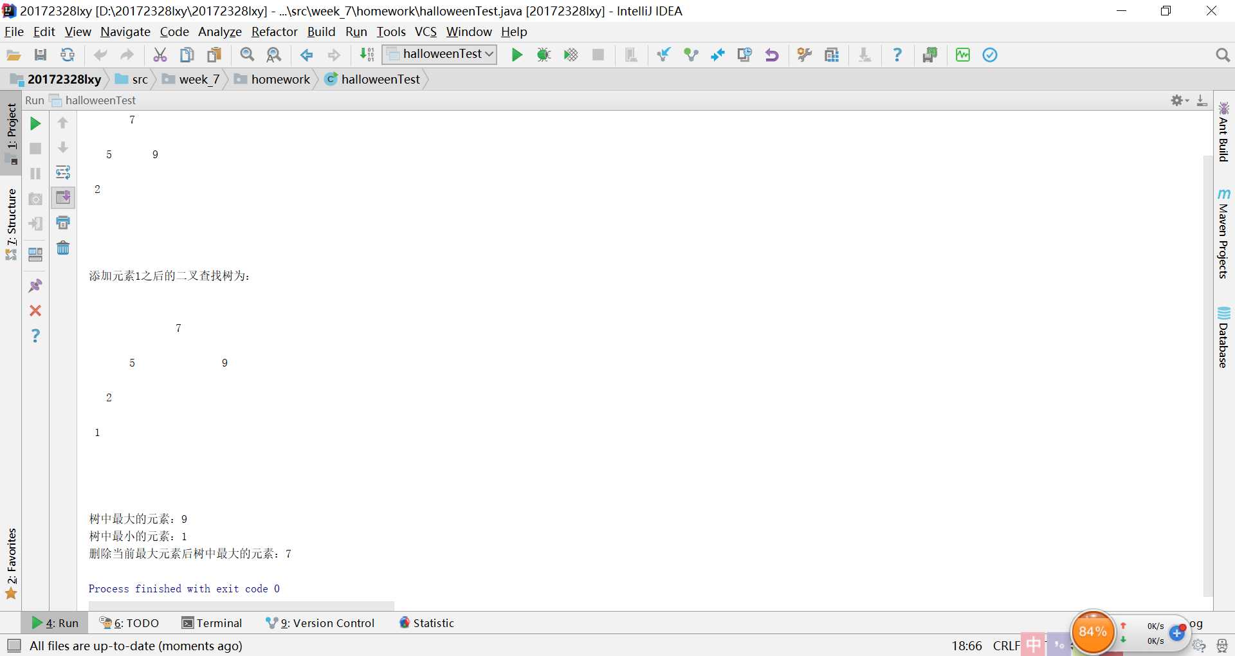The width and height of the screenshot is (1235, 656).
Task: Open the Statistic tool window
Action: [x=426, y=623]
